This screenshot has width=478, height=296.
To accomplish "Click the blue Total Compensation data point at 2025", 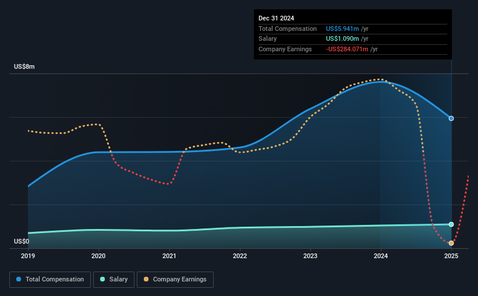I will 451,118.
